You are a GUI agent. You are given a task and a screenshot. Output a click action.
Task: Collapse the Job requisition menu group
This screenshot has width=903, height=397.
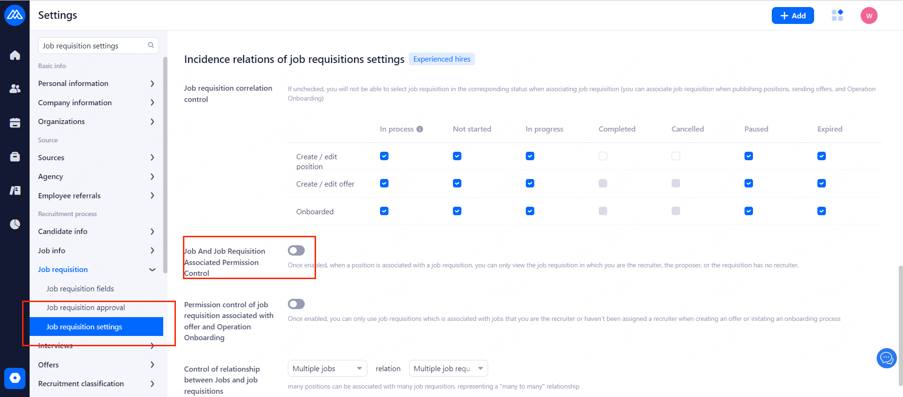pos(152,270)
